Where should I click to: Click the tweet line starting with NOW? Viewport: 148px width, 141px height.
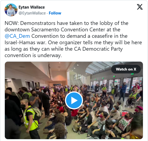tap(66, 23)
